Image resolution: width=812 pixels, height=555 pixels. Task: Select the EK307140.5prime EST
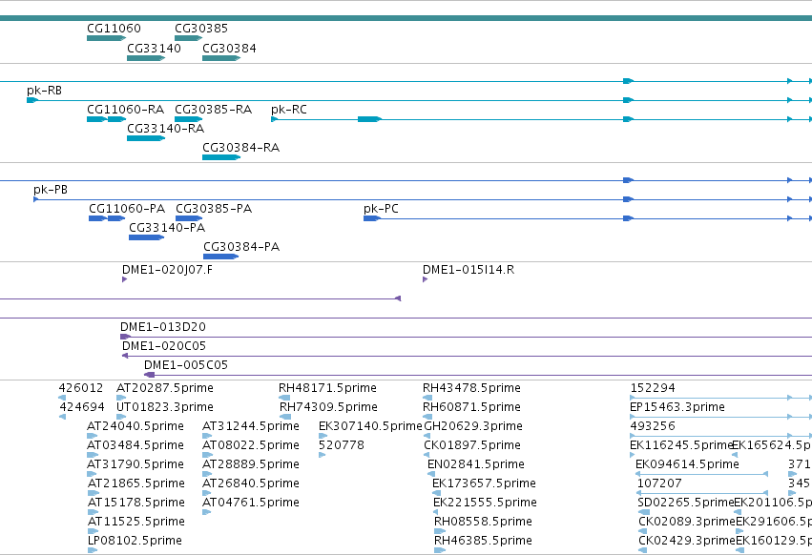pyautogui.click(x=370, y=426)
